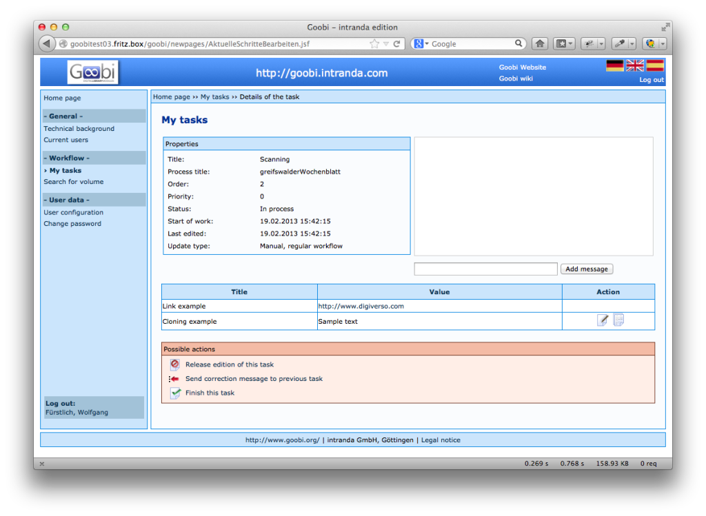Click the greifswalderWochenblatt process title
706x516 pixels.
[x=300, y=172]
